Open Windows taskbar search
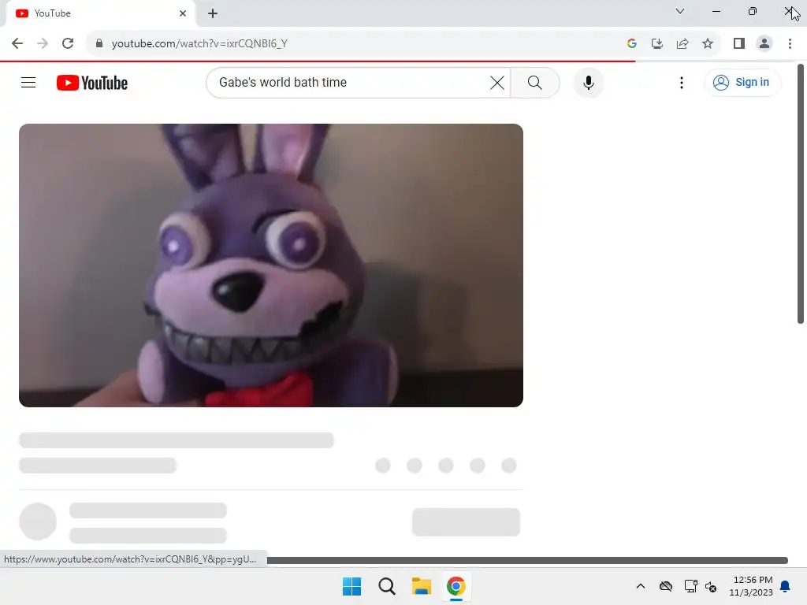 (x=386, y=586)
